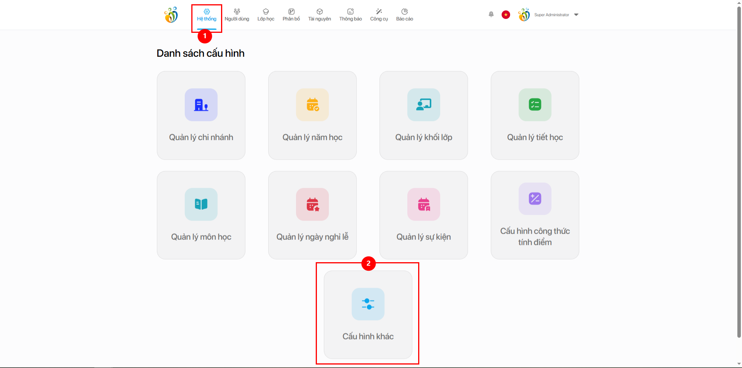Click the Tài nguyên navigation item
The height and width of the screenshot is (368, 742).
pos(319,15)
